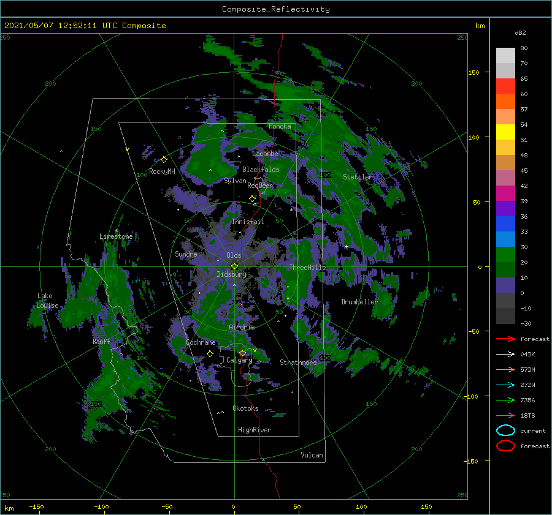Select the Calgary label
Screen dimensions: 552x515
pyautogui.click(x=239, y=360)
